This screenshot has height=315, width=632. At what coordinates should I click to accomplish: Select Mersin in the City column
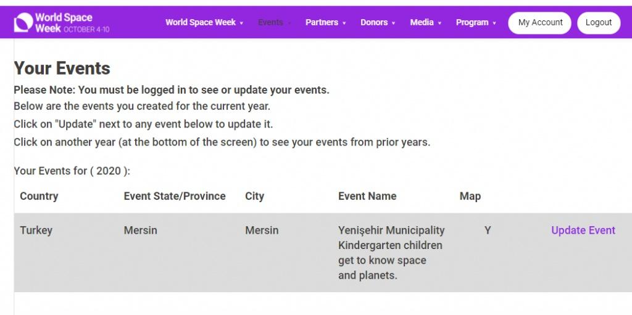pos(262,231)
